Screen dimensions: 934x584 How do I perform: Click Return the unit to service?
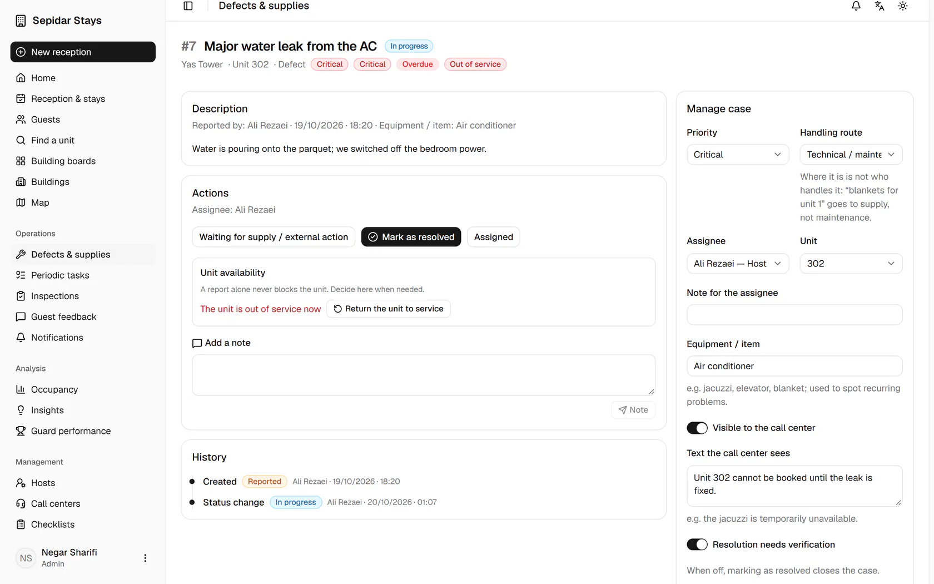click(x=388, y=309)
